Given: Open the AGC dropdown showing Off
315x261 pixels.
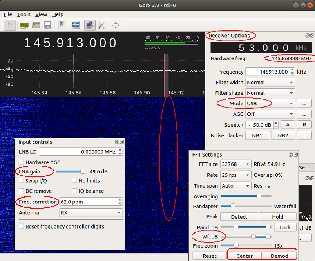Looking at the screenshot, I should pos(270,114).
